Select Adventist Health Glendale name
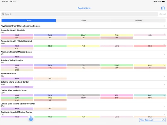Image resolution: width=167 pixels, height=125 pixels. coord(13,30)
